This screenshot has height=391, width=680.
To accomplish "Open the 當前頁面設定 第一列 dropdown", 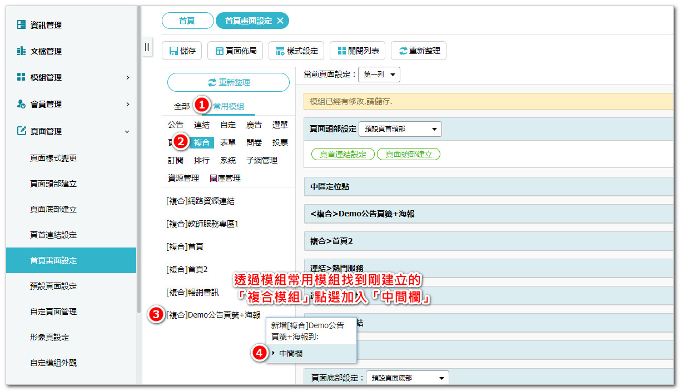I will point(379,74).
